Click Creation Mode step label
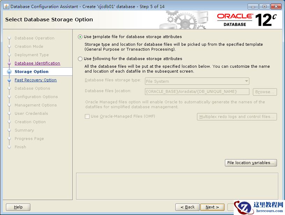The width and height of the screenshot is (285, 215). (29, 46)
